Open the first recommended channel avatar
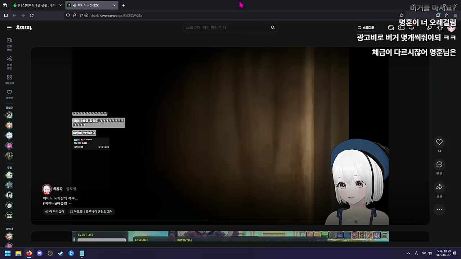The width and height of the screenshot is (461, 259). [9, 175]
